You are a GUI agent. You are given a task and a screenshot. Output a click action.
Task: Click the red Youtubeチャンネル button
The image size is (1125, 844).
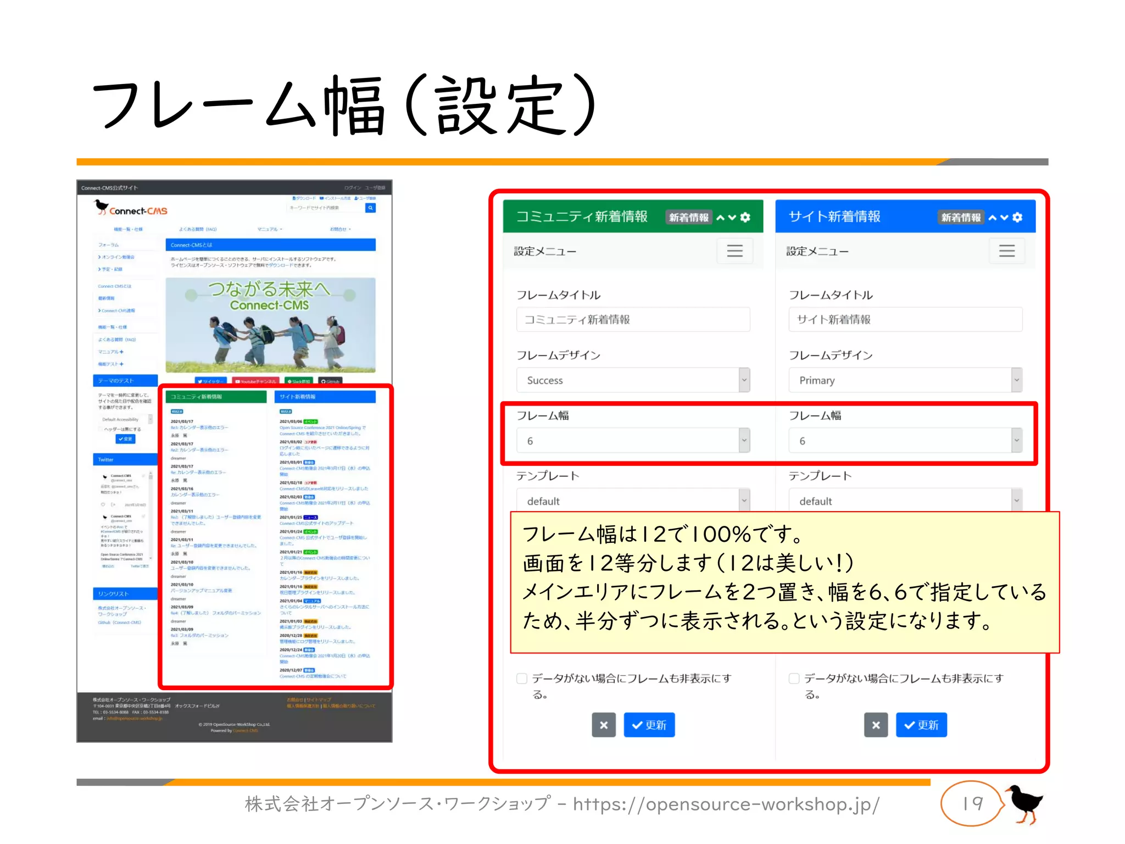256,381
